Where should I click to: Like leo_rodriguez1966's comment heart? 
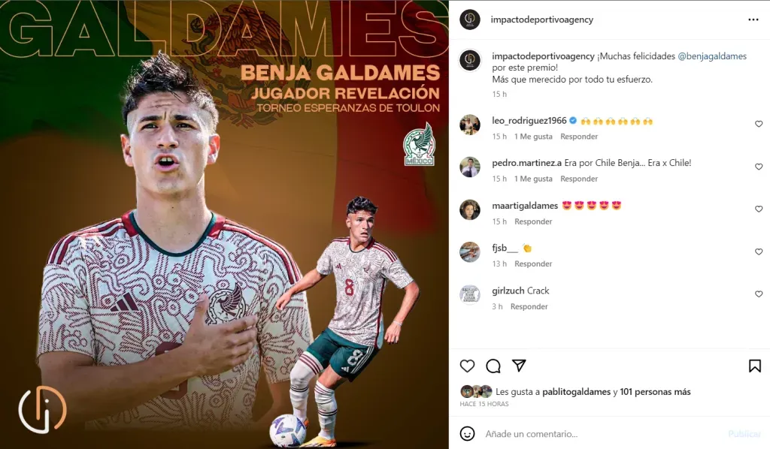pyautogui.click(x=759, y=124)
